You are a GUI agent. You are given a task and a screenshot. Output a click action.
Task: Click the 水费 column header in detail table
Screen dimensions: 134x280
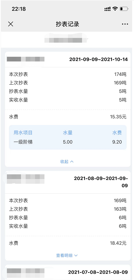pyautogui.click(x=117, y=133)
